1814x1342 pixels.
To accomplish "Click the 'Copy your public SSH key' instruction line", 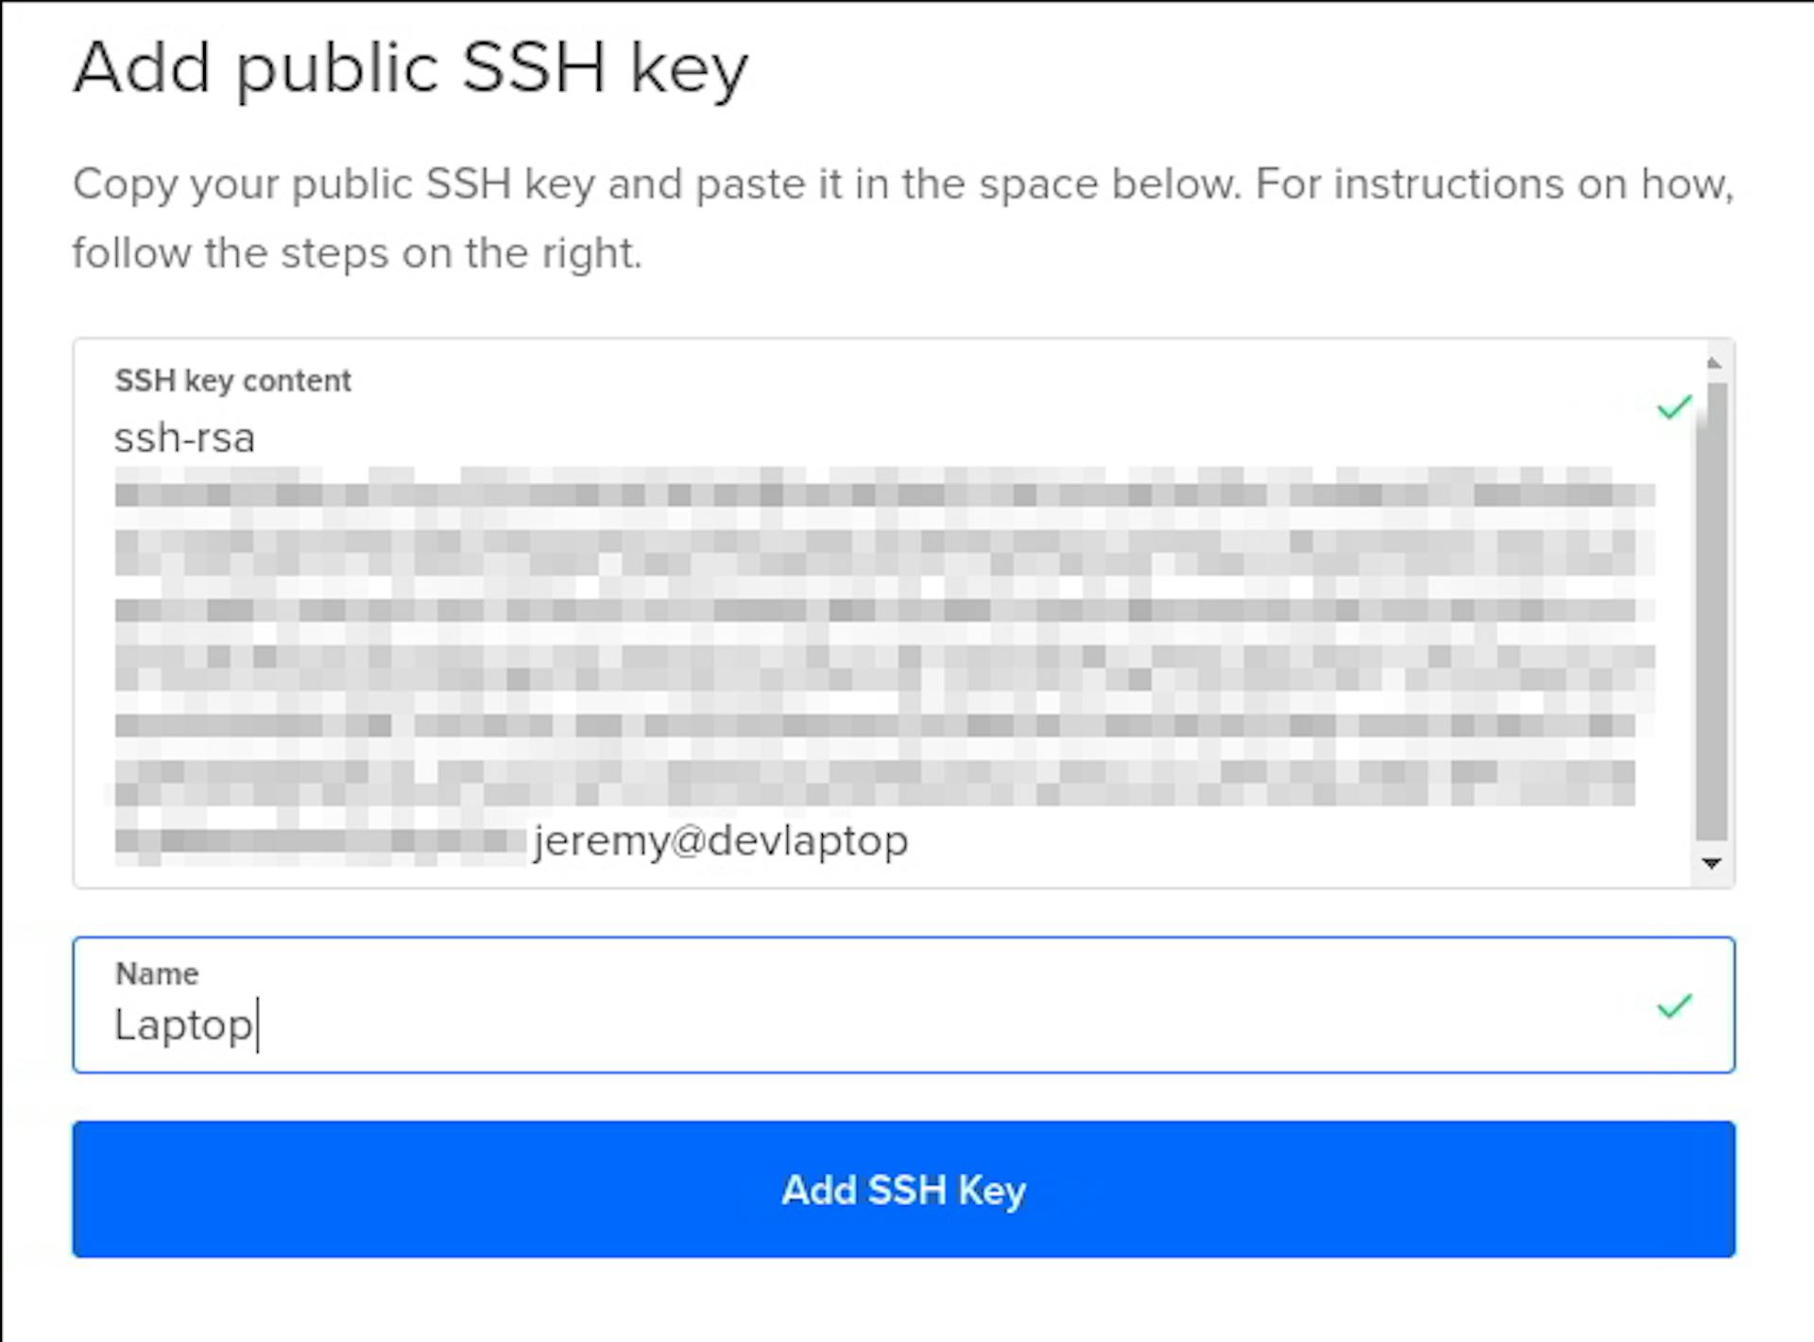I will pyautogui.click(x=903, y=183).
